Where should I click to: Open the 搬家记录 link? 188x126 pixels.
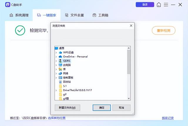coord(168,118)
